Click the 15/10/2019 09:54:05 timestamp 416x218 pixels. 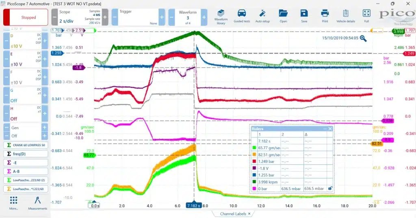tap(340, 38)
